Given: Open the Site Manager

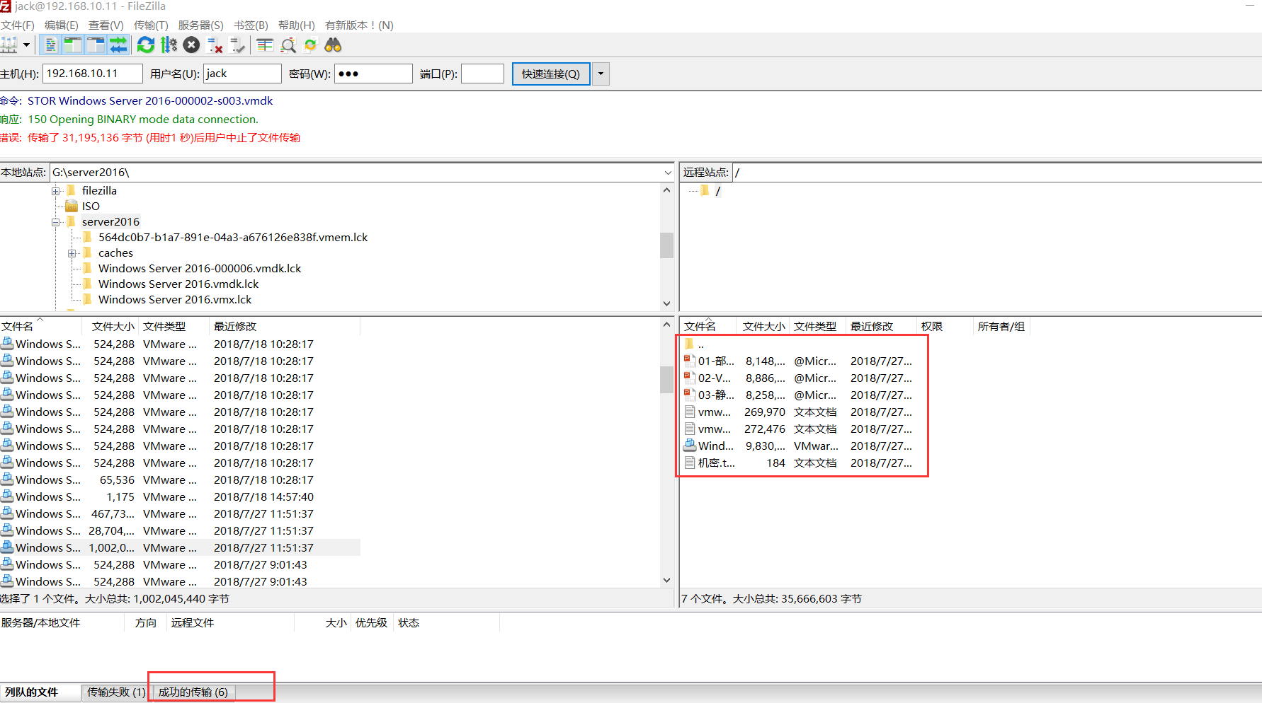Looking at the screenshot, I should (9, 45).
